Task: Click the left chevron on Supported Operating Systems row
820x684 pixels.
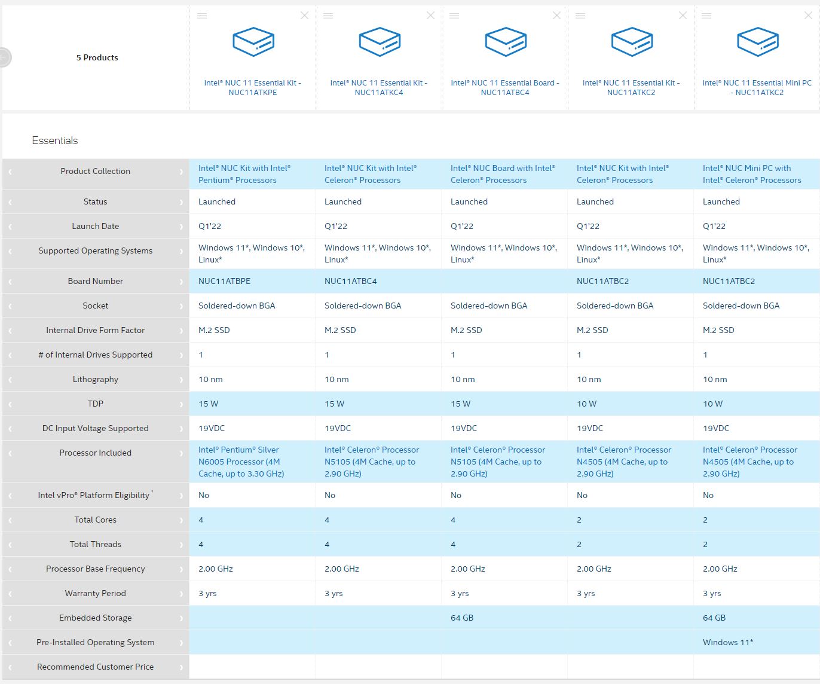Action: coord(10,251)
